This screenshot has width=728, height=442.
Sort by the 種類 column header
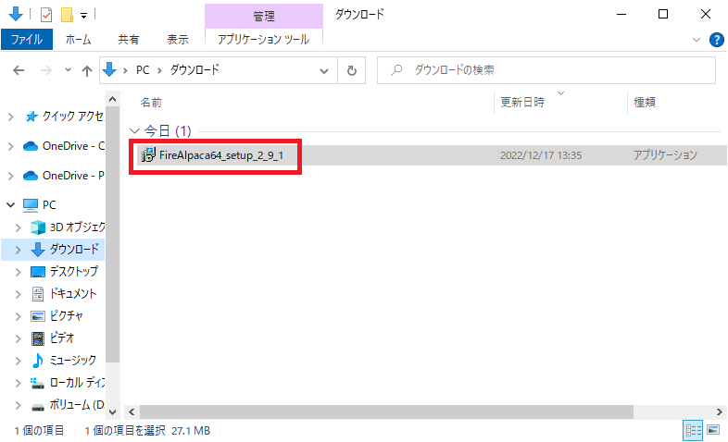click(x=645, y=103)
